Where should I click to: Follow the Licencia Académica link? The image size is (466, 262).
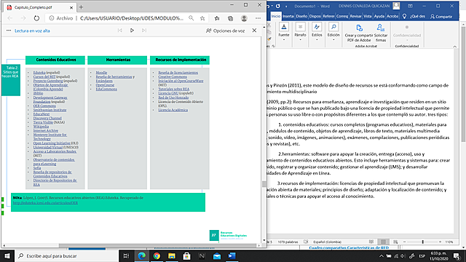click(173, 110)
